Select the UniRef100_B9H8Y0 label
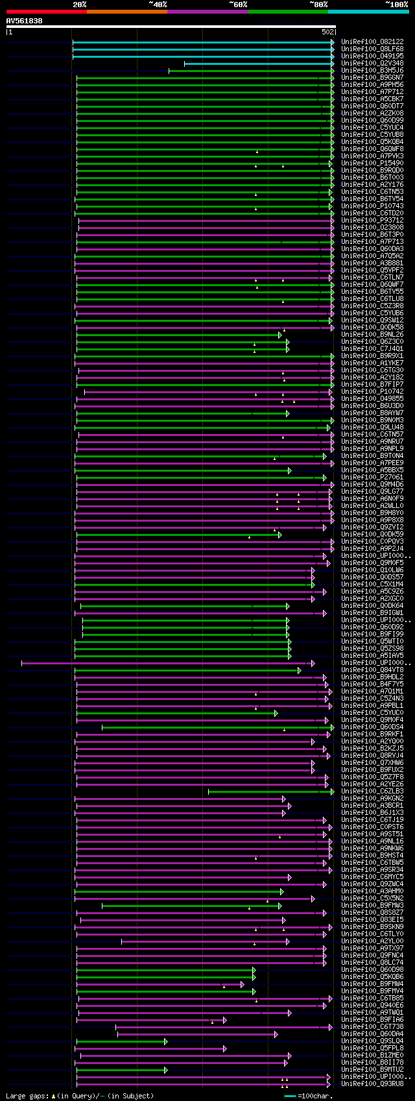Screen dimensions: 415x1101 pyautogui.click(x=372, y=513)
